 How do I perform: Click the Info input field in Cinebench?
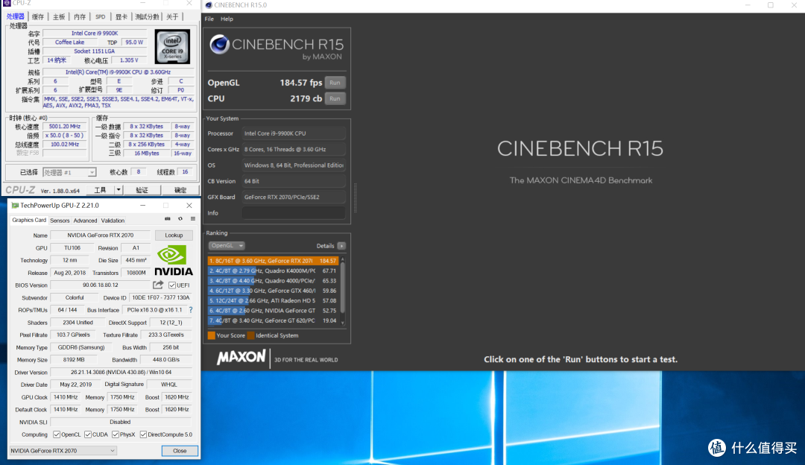tap(294, 213)
